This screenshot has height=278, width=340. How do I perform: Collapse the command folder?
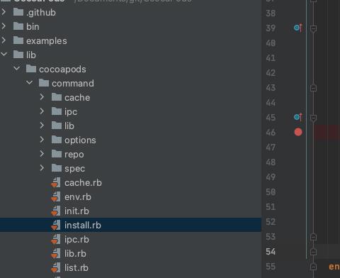point(30,83)
